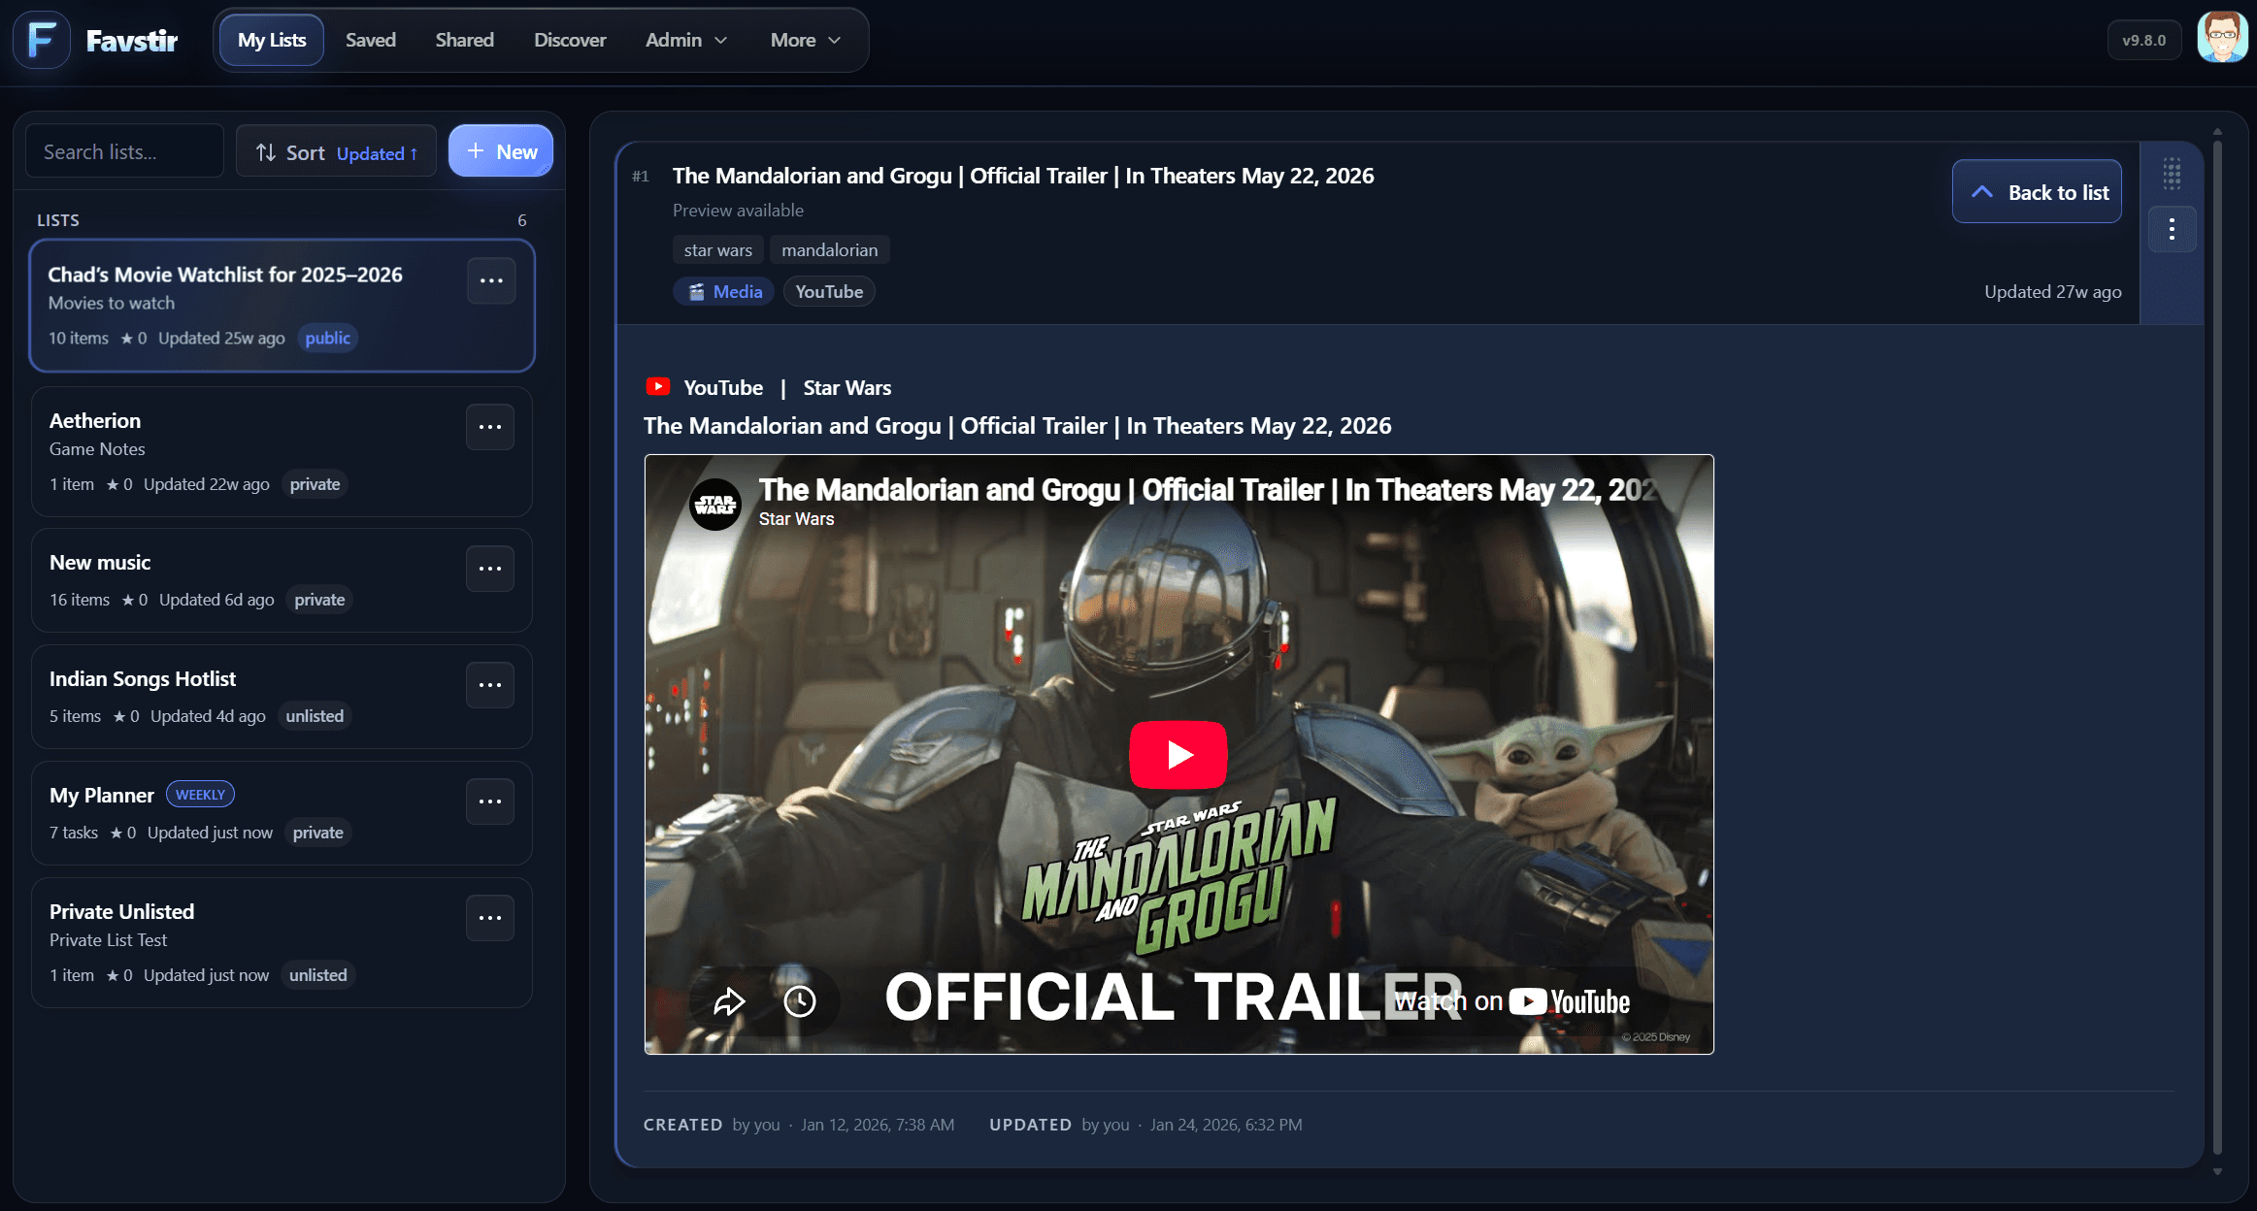Click the 'star wars' tag
2257x1211 pixels.
click(718, 249)
